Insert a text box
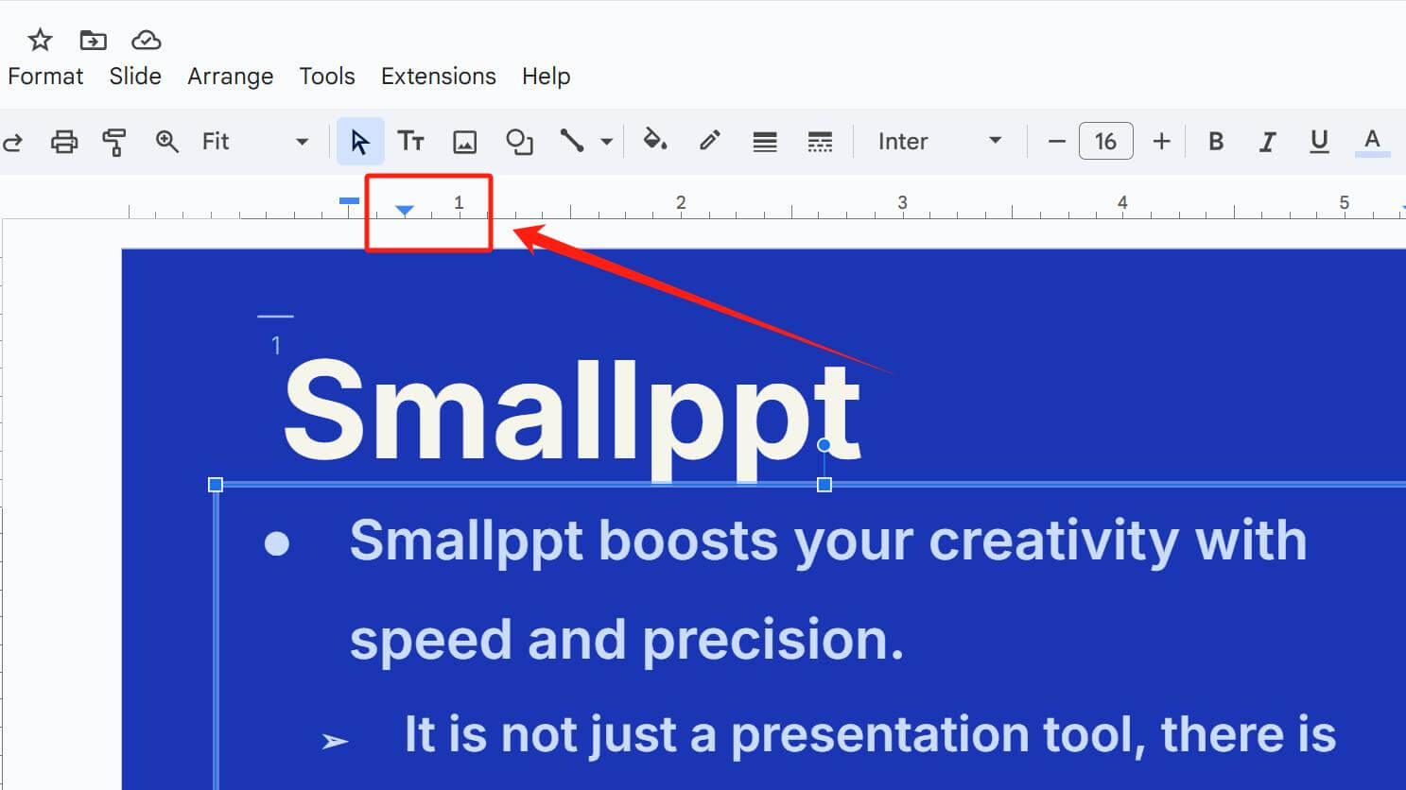 point(410,142)
